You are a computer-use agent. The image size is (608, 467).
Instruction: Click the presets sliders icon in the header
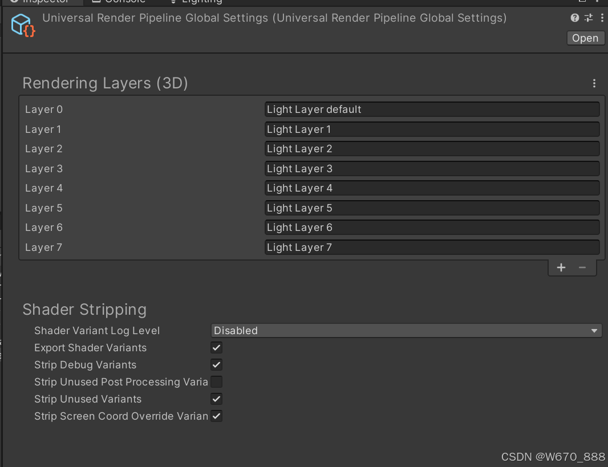(588, 18)
